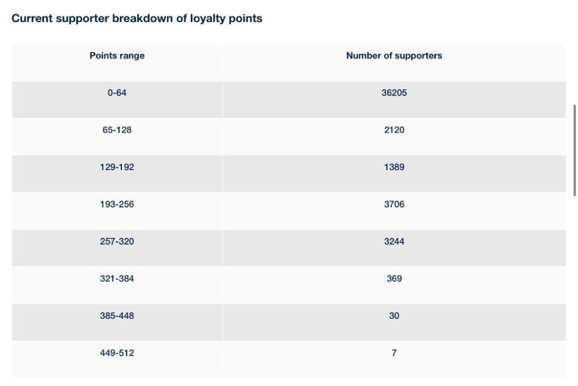The width and height of the screenshot is (578, 386).
Task: Select the 449-512 points range cell
Action: tap(117, 353)
